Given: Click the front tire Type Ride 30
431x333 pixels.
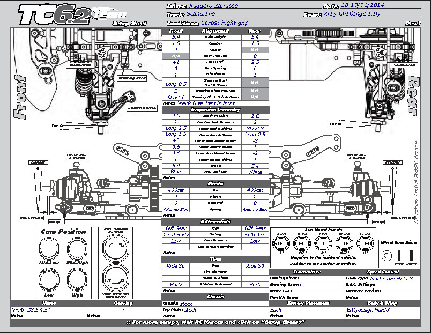Looking at the screenshot, I should 176,266.
